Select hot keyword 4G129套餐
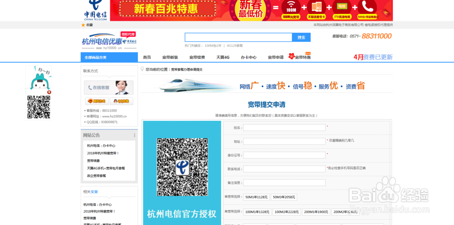Screen dimensions: 454x225 [x=235, y=46]
